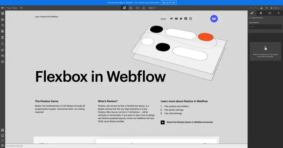Click Flex parents and children list item
This screenshot has width=283, height=148.
pyautogui.click(x=177, y=106)
